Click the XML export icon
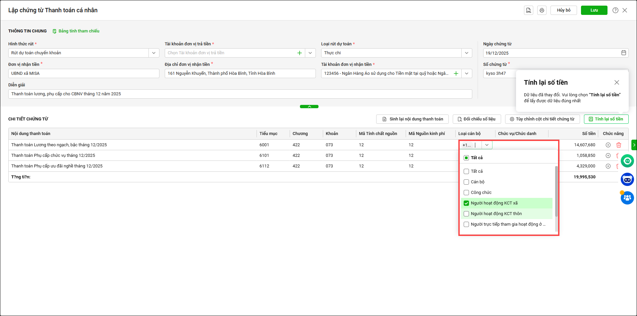 coord(528,10)
